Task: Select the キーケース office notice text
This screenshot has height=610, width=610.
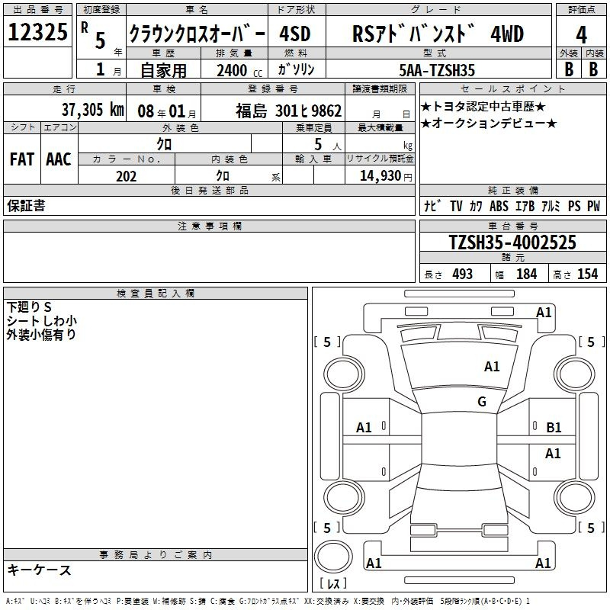Action: click(40, 570)
